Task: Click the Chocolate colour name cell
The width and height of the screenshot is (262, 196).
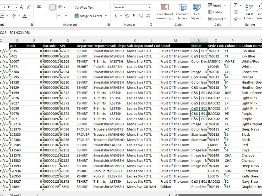Action: [x=252, y=72]
